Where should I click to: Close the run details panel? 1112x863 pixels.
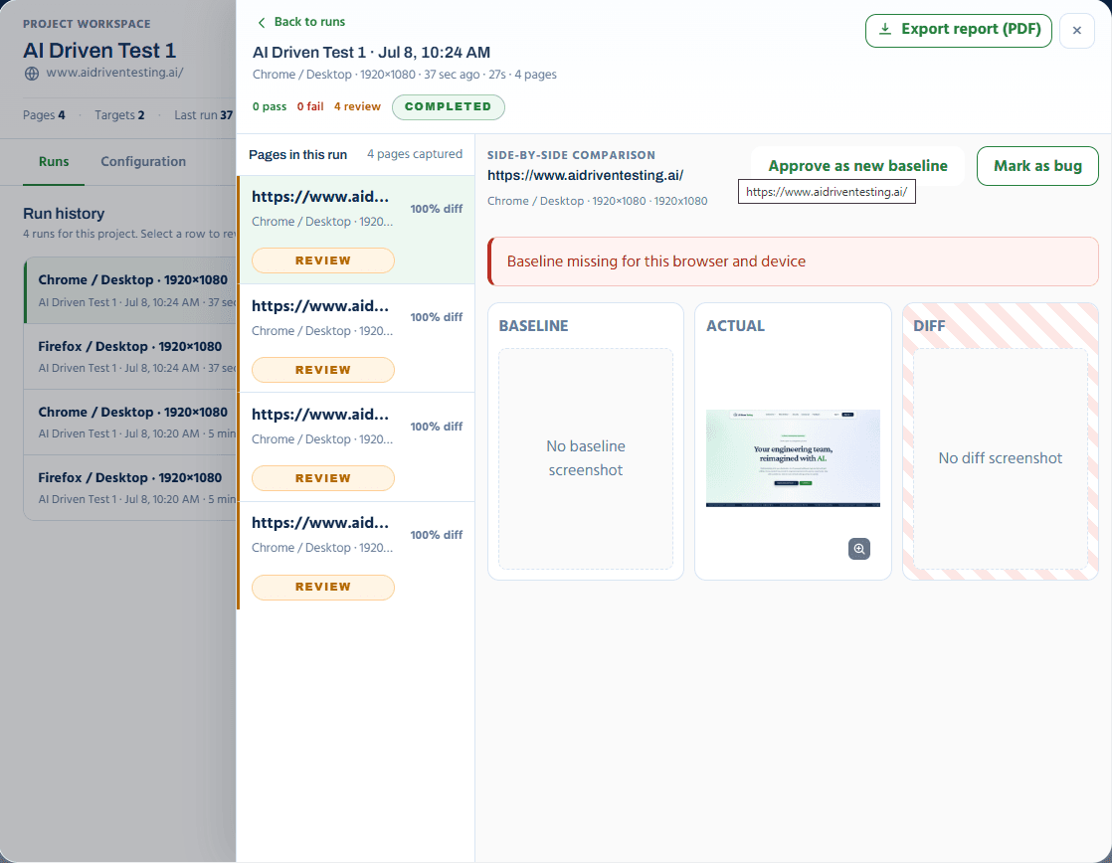coord(1076,31)
